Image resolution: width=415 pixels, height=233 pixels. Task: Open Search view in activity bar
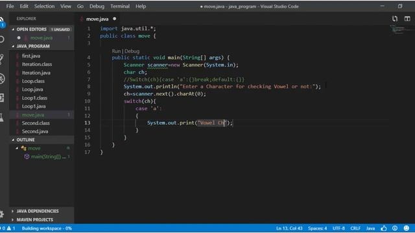1,39
